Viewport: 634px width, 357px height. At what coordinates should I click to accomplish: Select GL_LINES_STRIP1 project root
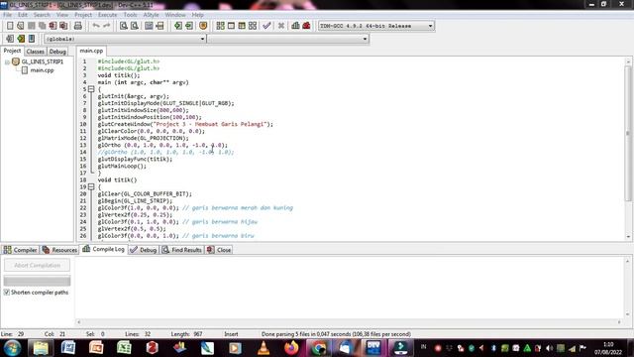tap(42, 61)
